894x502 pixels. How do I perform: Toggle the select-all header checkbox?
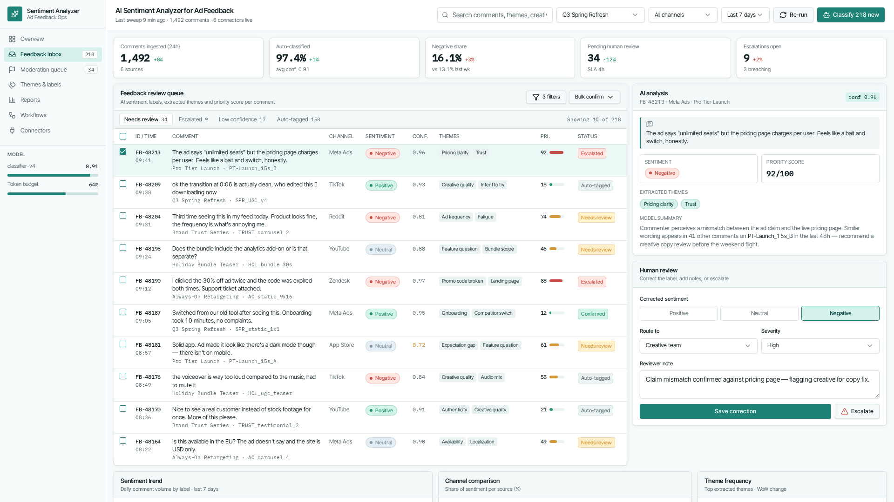(123, 136)
